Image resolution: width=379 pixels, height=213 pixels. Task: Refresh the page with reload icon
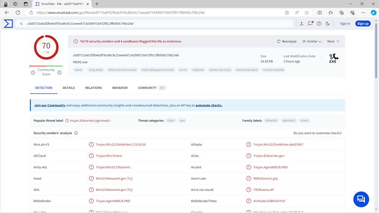click(x=18, y=13)
